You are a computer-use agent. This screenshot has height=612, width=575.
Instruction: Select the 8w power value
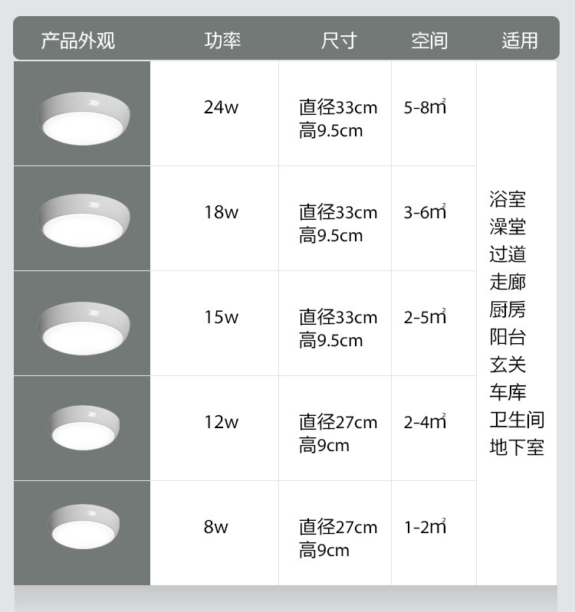point(215,527)
